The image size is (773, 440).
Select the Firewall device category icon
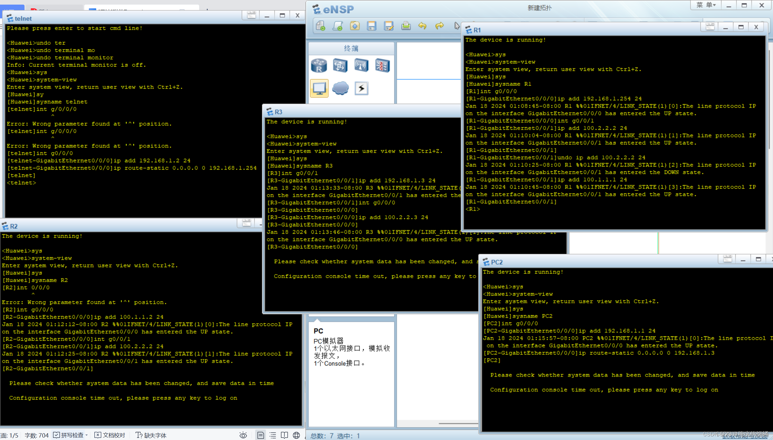tap(382, 66)
